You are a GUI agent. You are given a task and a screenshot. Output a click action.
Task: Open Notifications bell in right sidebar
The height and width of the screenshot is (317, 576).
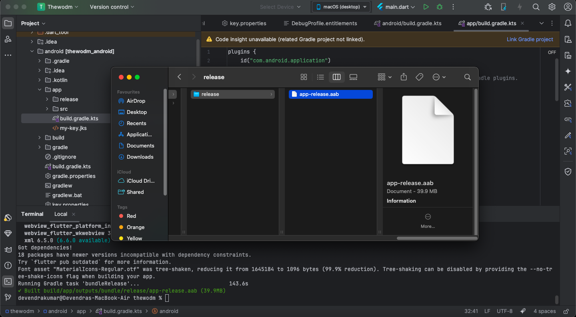coord(568,23)
